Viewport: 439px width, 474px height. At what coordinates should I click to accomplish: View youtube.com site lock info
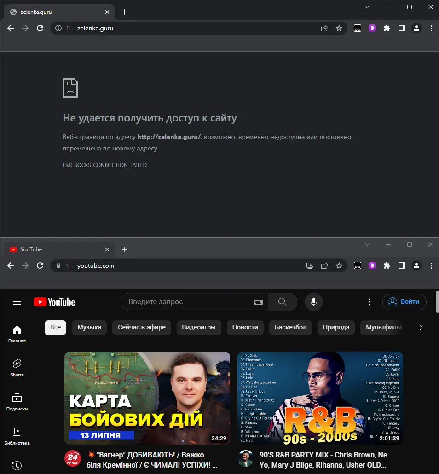58,266
